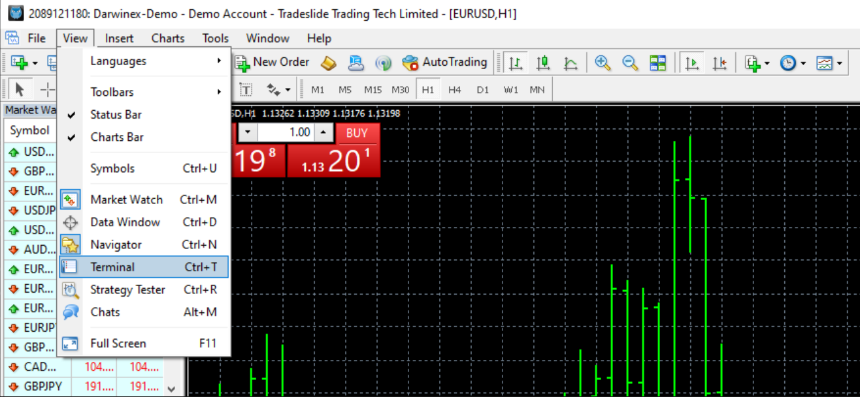
Task: Select the D1 timeframe button
Action: click(483, 89)
